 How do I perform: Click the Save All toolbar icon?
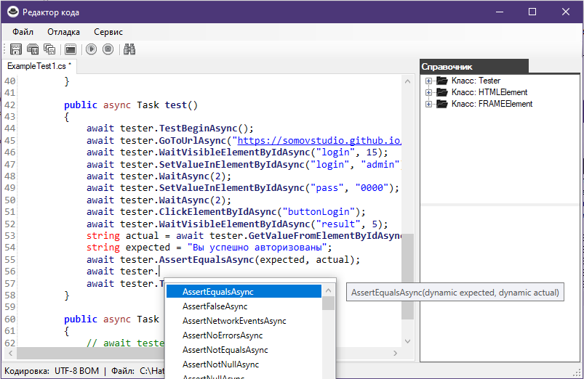point(49,49)
